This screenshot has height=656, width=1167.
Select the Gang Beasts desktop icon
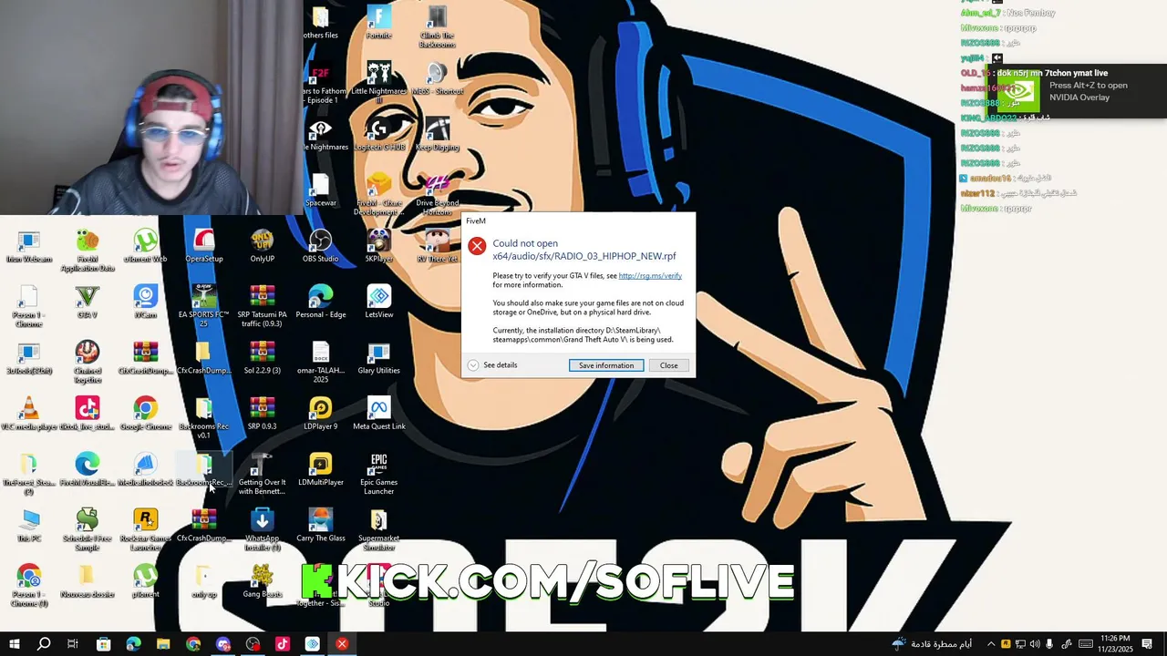pyautogui.click(x=262, y=581)
